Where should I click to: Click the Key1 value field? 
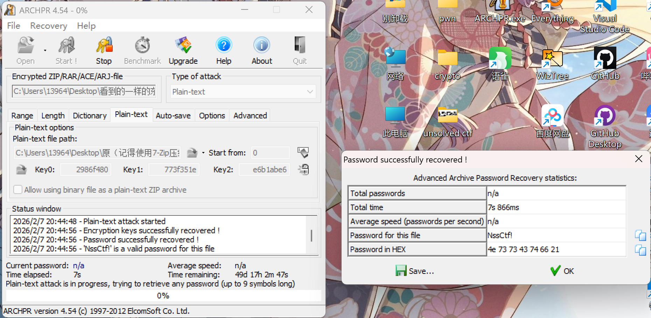tap(174, 170)
